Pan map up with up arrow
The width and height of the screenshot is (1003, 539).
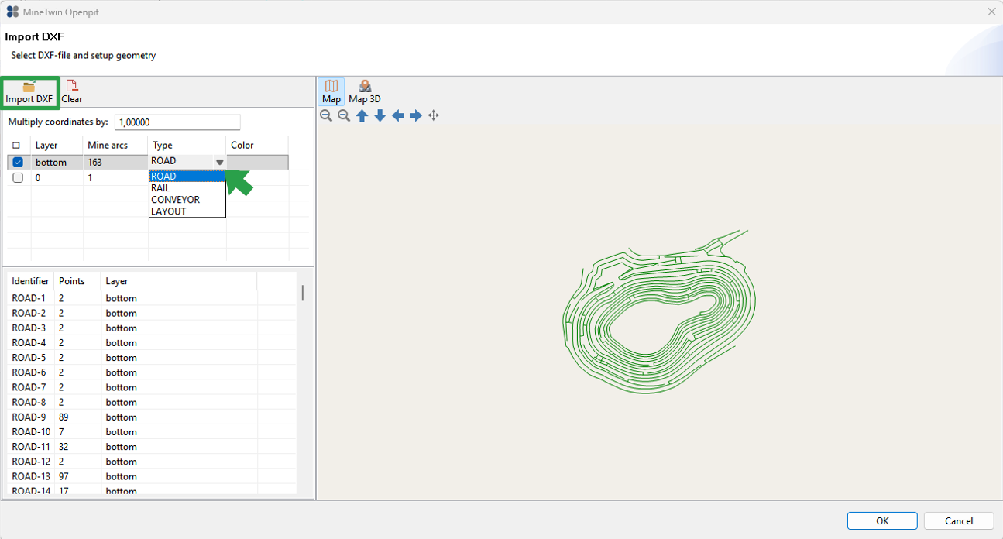point(362,115)
